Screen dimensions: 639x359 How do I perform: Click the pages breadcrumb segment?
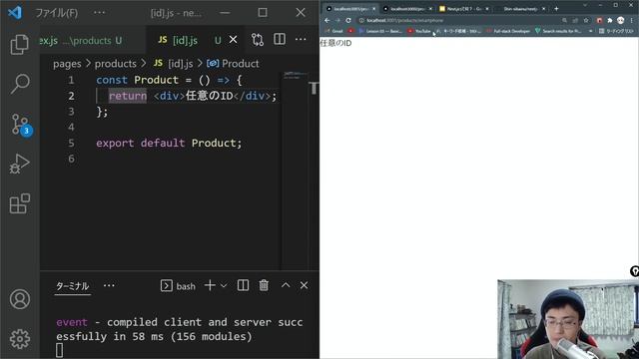click(x=67, y=64)
